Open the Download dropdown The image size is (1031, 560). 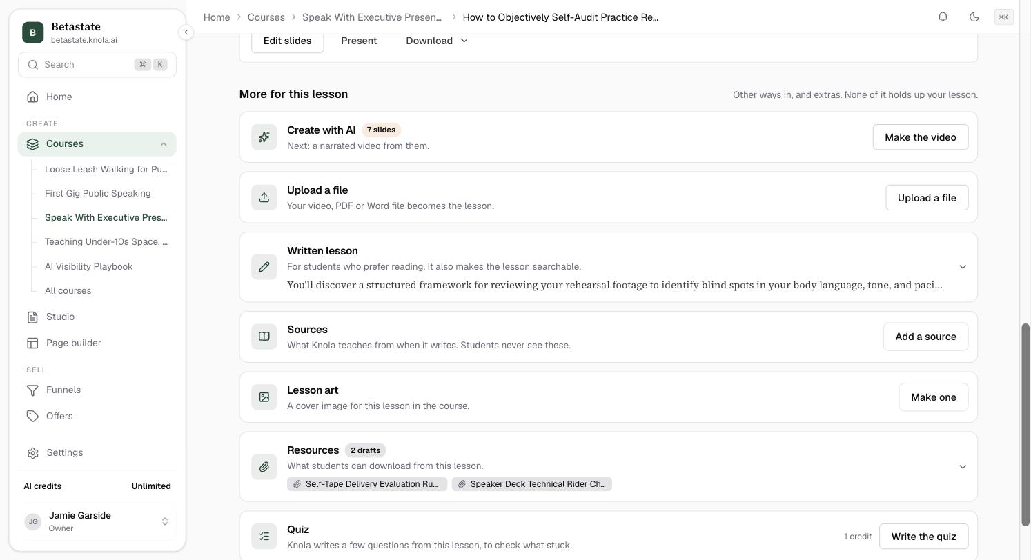(437, 41)
